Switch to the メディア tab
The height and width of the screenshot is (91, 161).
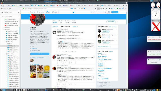click(x=75, y=27)
